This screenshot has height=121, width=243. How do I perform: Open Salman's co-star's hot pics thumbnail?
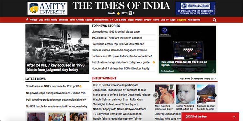[206, 94]
